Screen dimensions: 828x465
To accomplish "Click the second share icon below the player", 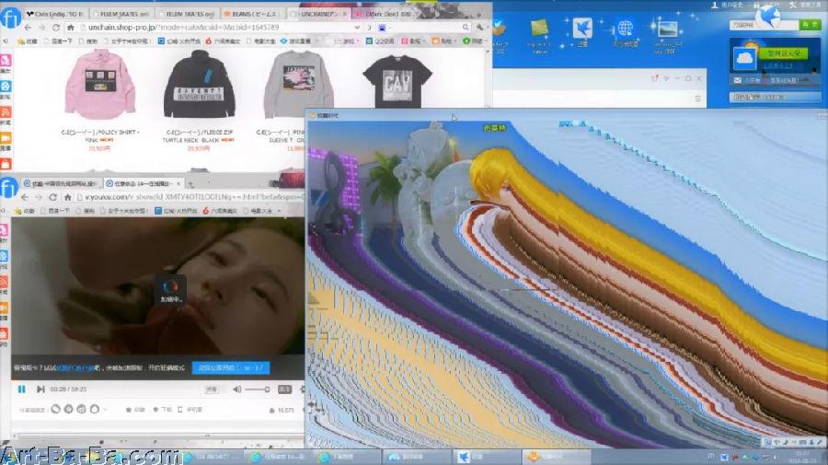I will [x=69, y=409].
